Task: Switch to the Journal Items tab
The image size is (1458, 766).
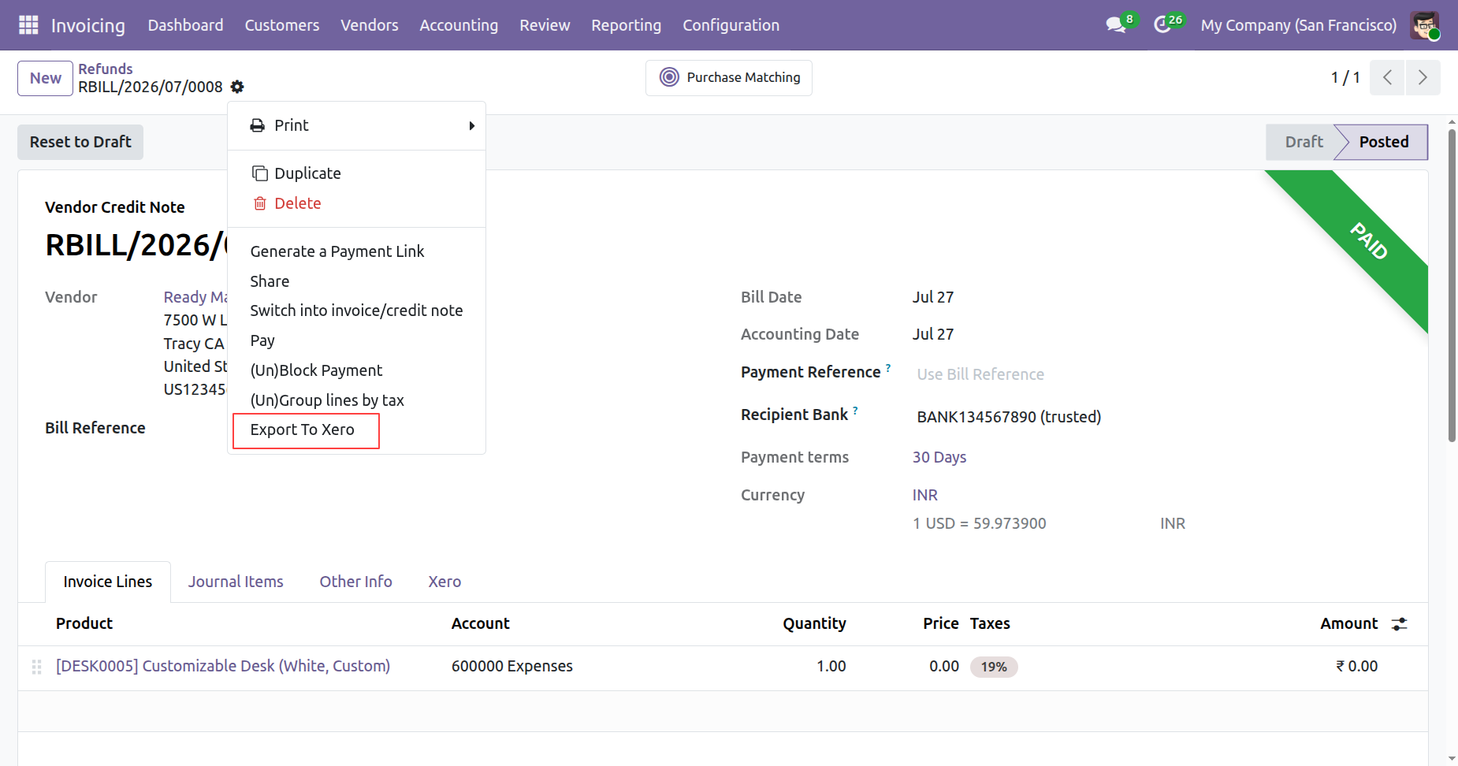Action: (236, 582)
